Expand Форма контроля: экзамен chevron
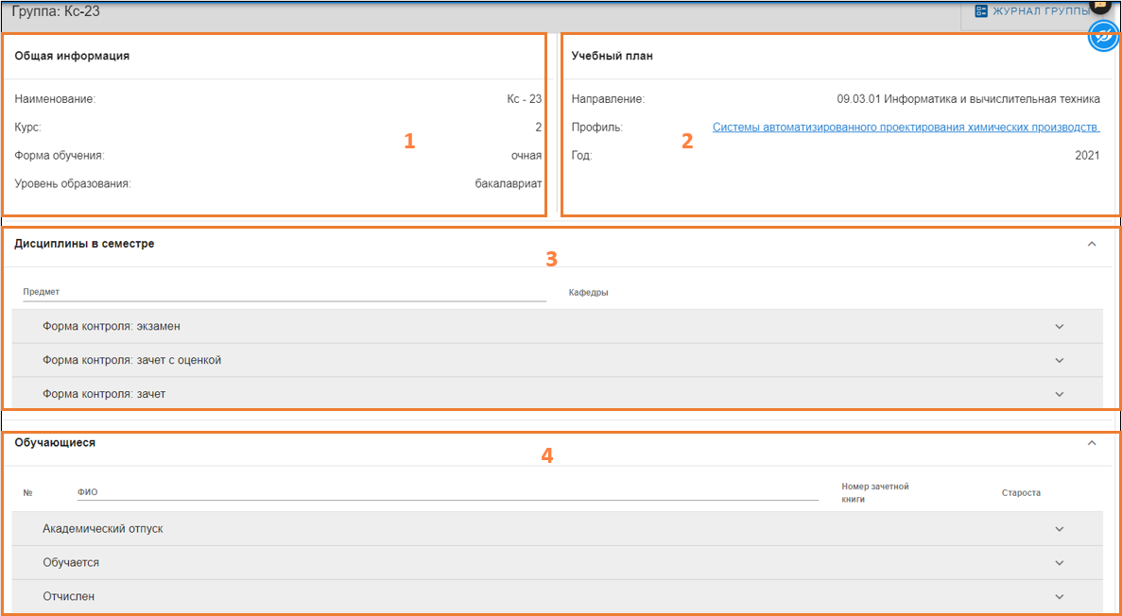The image size is (1122, 616). coord(1059,327)
